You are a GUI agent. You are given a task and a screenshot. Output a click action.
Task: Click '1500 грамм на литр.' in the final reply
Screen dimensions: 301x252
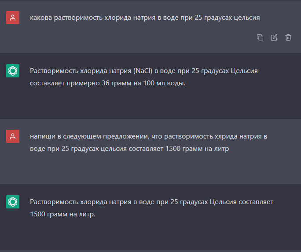(62, 214)
